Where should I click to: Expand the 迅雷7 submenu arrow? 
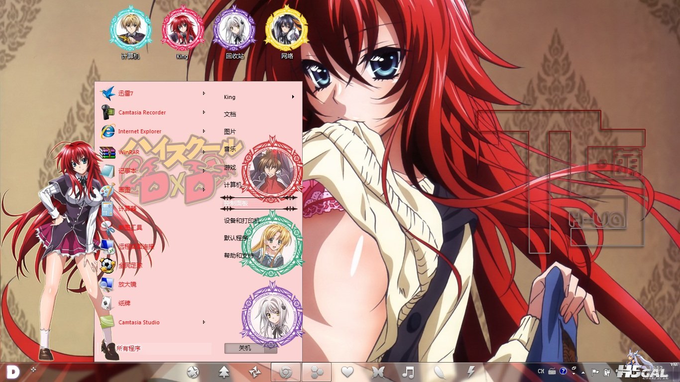pos(204,94)
